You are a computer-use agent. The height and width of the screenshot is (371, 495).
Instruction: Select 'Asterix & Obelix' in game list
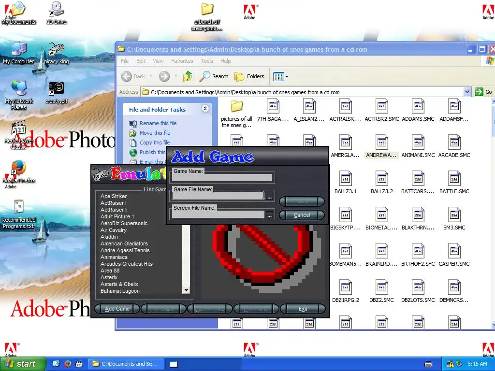tap(119, 284)
